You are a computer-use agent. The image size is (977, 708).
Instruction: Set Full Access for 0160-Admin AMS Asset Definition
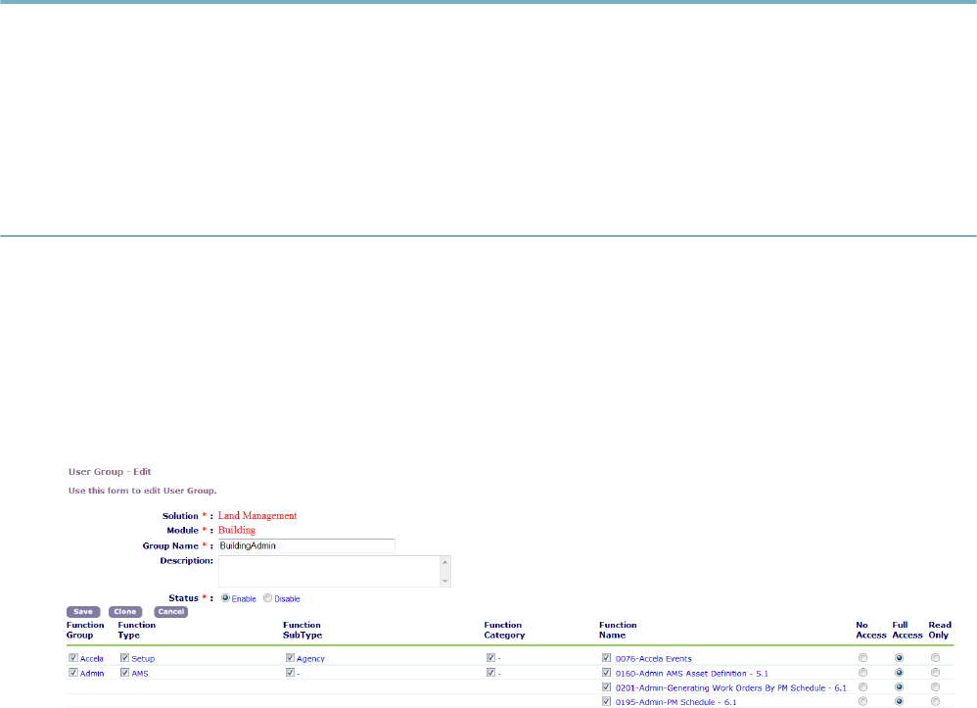click(x=899, y=673)
